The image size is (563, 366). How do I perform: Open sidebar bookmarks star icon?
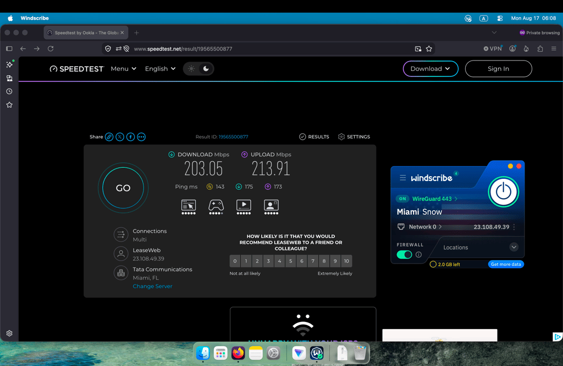tap(9, 105)
